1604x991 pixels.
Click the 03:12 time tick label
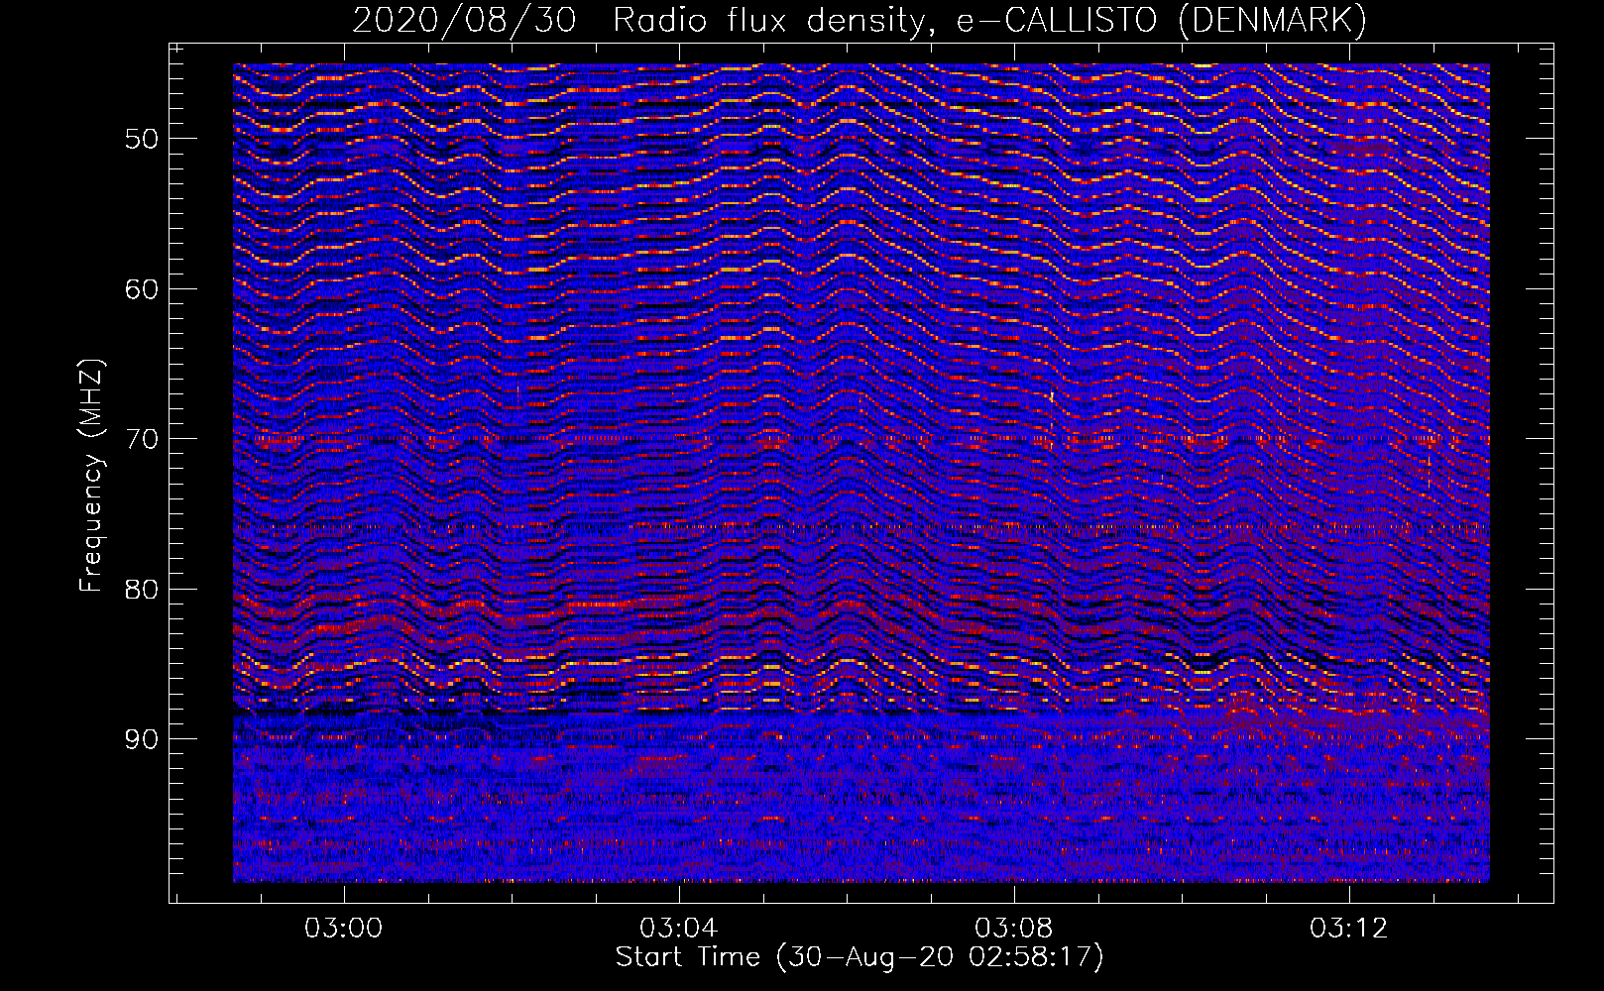1349,929
